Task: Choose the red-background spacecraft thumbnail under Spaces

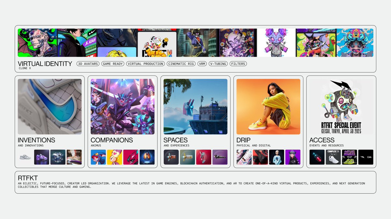Action: tap(204, 157)
